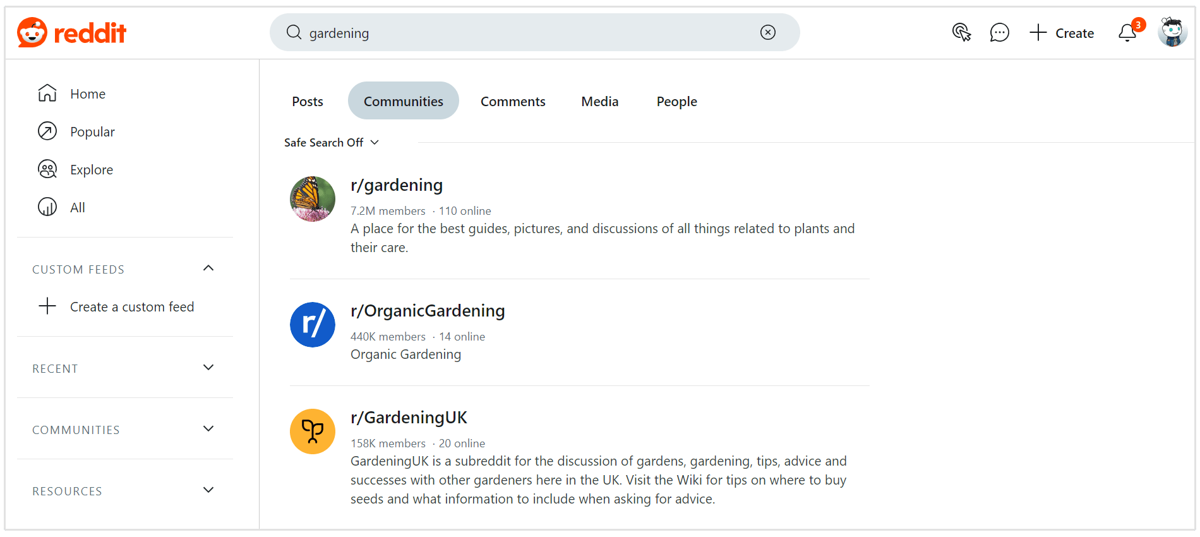Click the gardening search input field
Image resolution: width=1200 pixels, height=537 pixels.
tap(524, 33)
